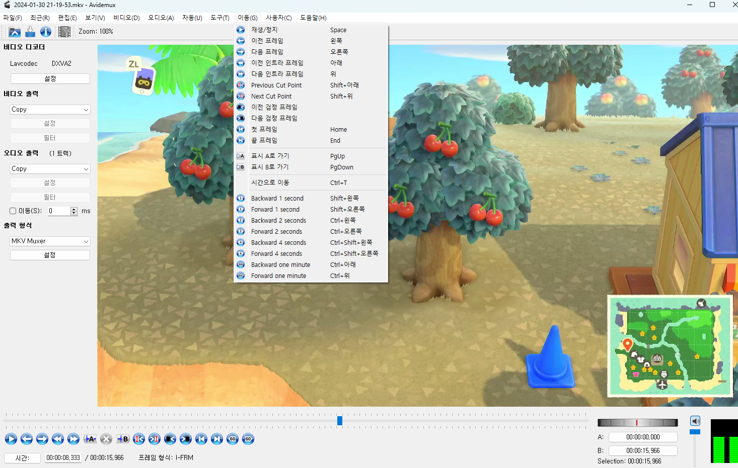Select Backward one minute menu entry

coord(311,265)
